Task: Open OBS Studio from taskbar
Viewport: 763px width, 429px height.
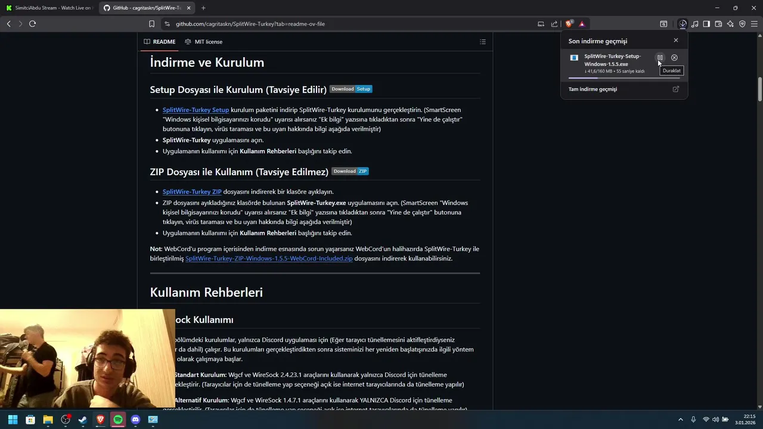Action: click(66, 419)
